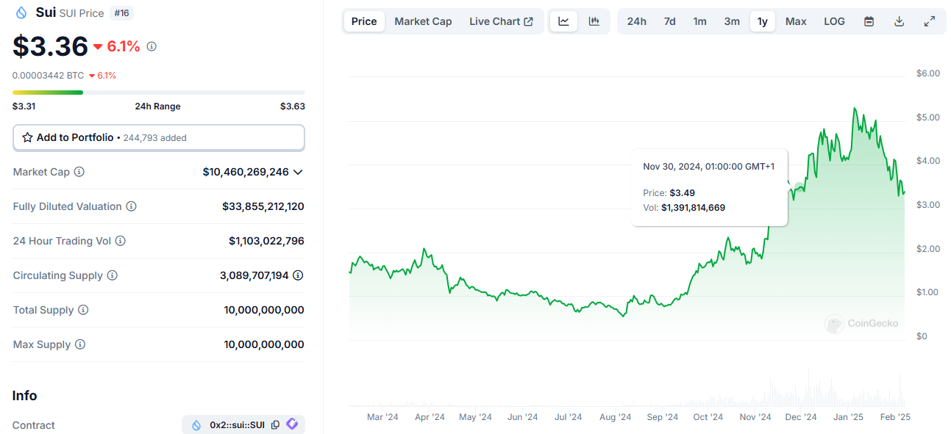
Task: Click the purple wallet icon beside contract
Action: (292, 424)
